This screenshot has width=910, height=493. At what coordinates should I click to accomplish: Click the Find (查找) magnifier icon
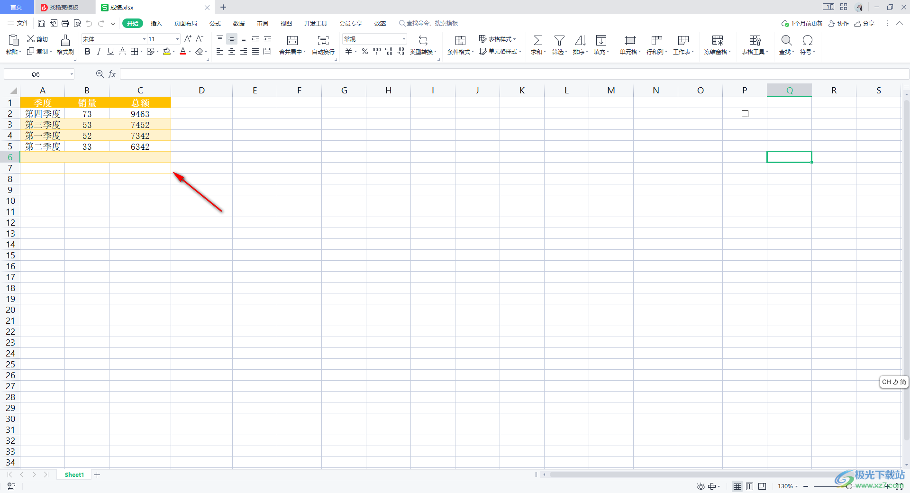click(x=786, y=40)
